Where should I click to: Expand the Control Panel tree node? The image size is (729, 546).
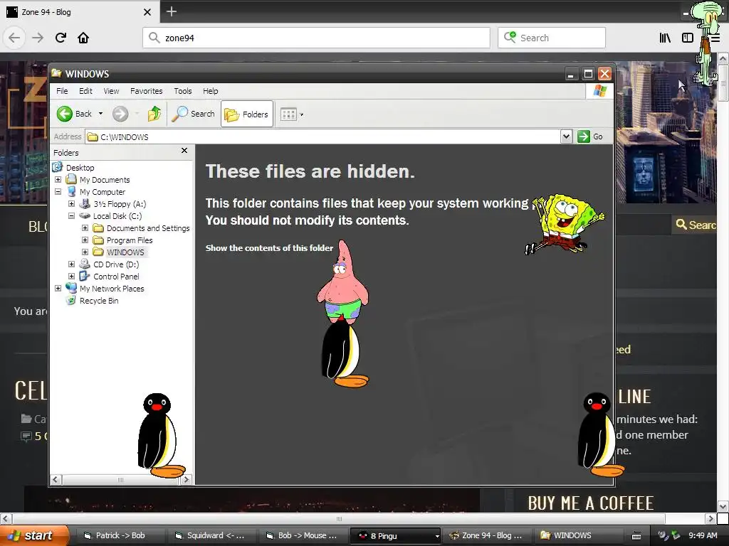[x=72, y=277]
